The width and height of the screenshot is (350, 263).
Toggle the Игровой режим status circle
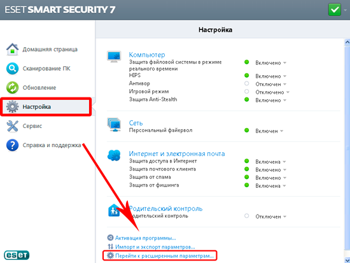[246, 92]
